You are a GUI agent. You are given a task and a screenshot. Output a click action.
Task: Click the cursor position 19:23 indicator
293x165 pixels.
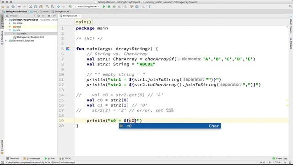click(262, 163)
